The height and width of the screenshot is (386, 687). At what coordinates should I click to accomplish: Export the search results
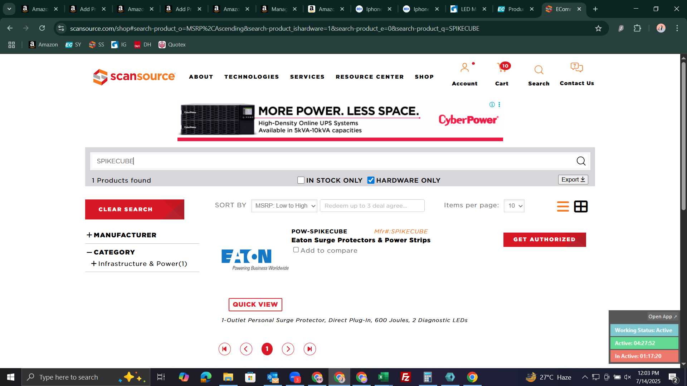click(573, 179)
